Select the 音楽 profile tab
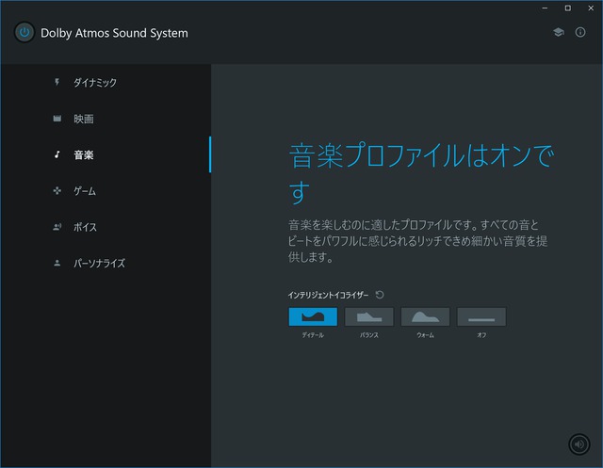 coord(84,154)
